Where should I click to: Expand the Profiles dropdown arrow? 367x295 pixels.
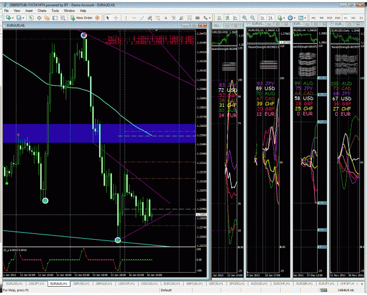(x=23, y=18)
